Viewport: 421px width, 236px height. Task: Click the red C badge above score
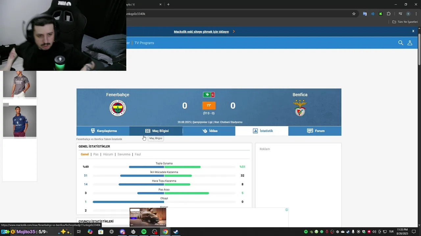coord(213,95)
